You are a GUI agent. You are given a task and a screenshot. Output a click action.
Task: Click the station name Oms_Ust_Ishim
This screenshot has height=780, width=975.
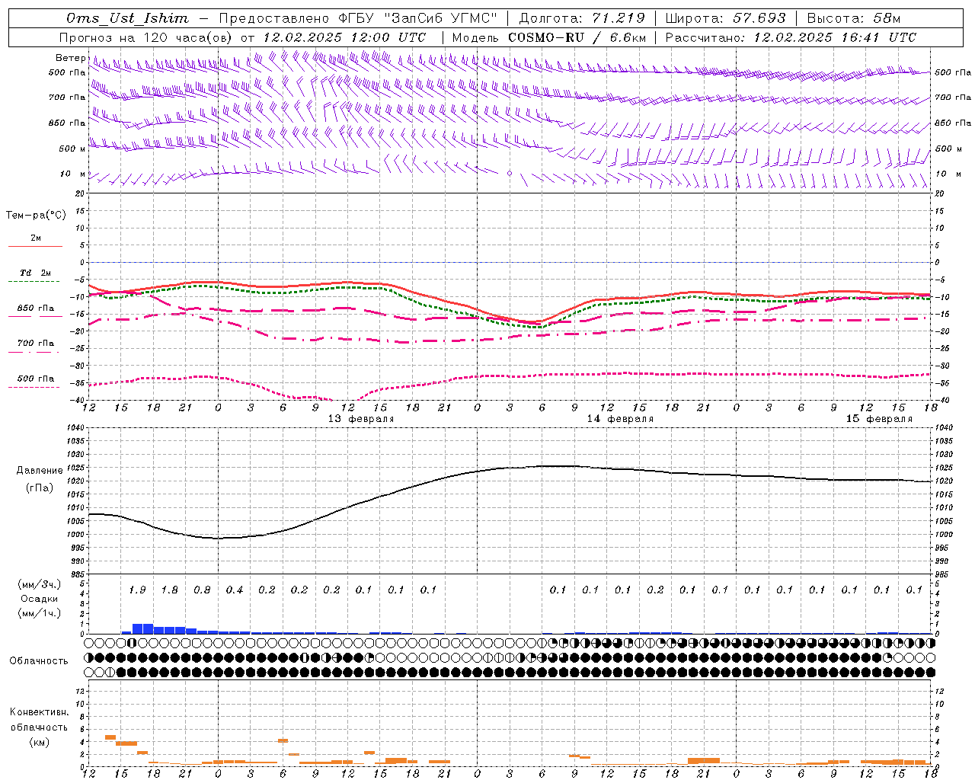(127, 18)
